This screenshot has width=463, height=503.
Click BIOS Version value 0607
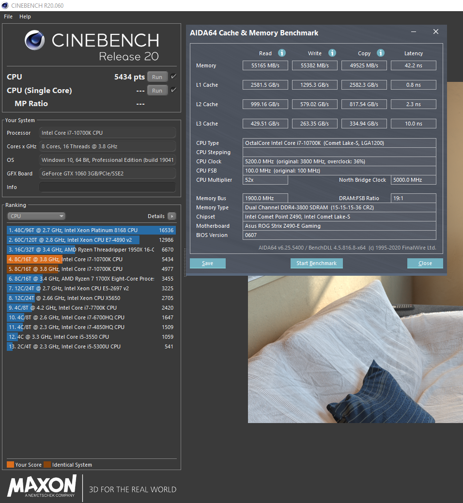[x=339, y=235]
